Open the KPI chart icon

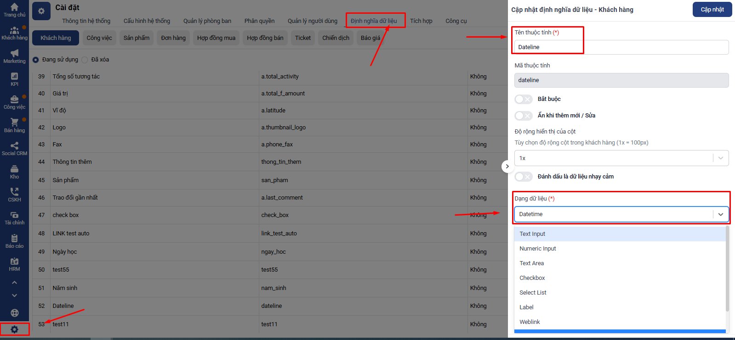(x=14, y=77)
